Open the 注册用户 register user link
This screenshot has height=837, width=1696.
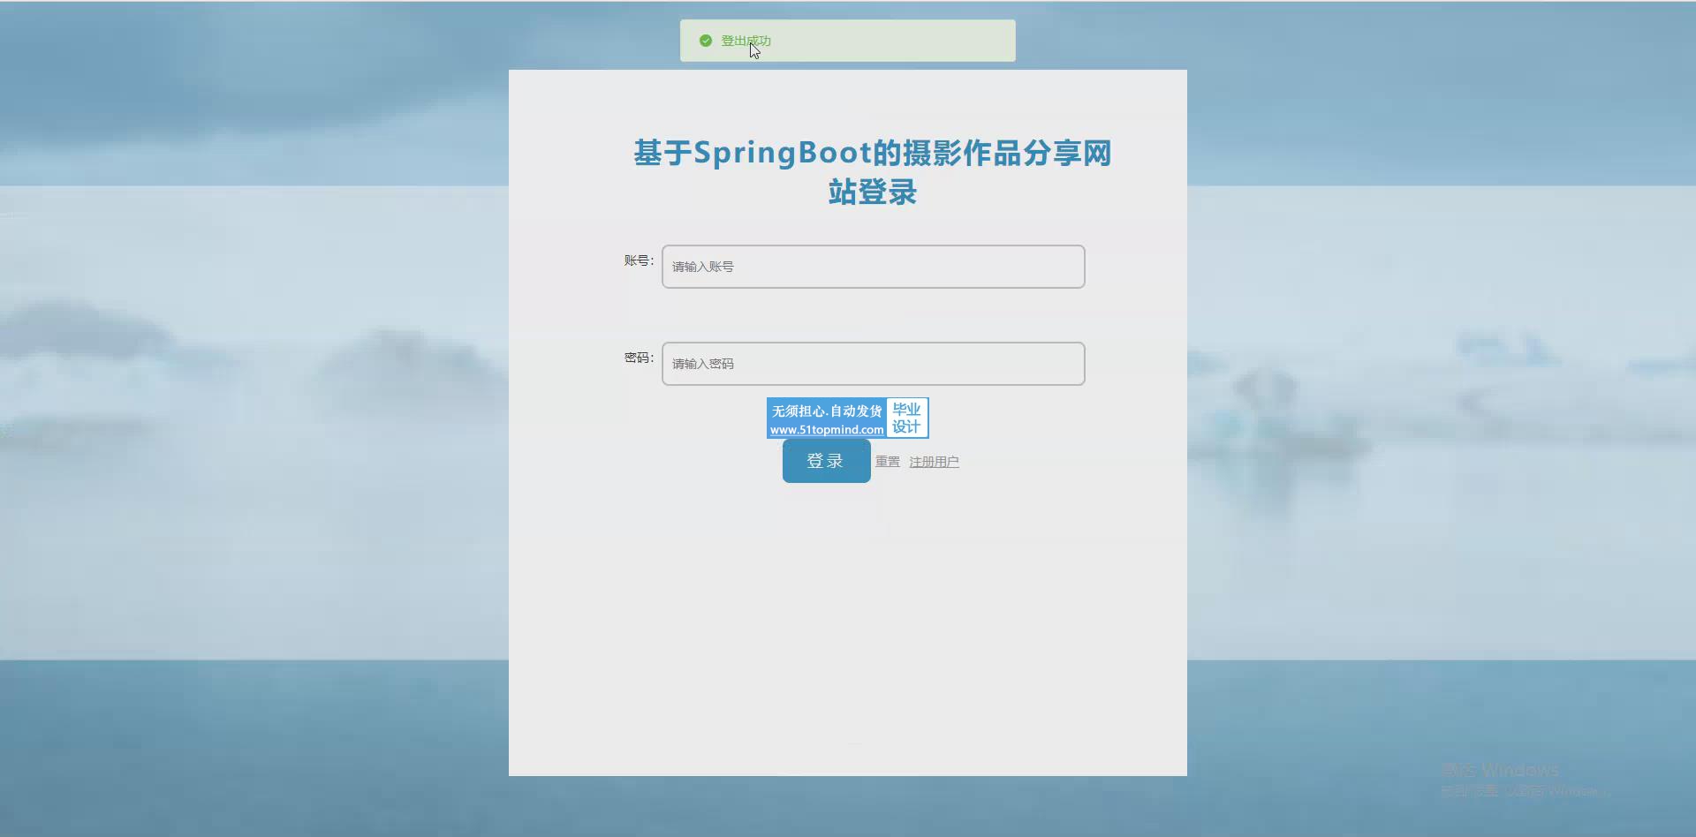[x=934, y=462]
